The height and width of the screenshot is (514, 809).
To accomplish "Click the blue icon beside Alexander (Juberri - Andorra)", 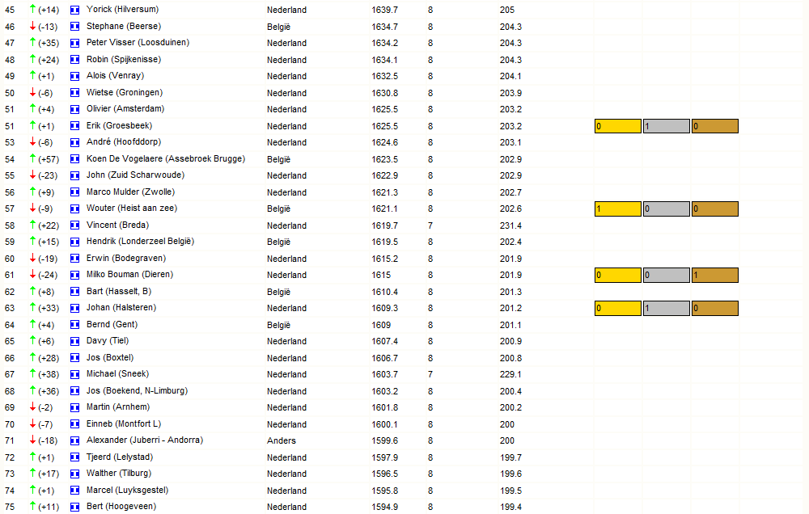I will 74,440.
